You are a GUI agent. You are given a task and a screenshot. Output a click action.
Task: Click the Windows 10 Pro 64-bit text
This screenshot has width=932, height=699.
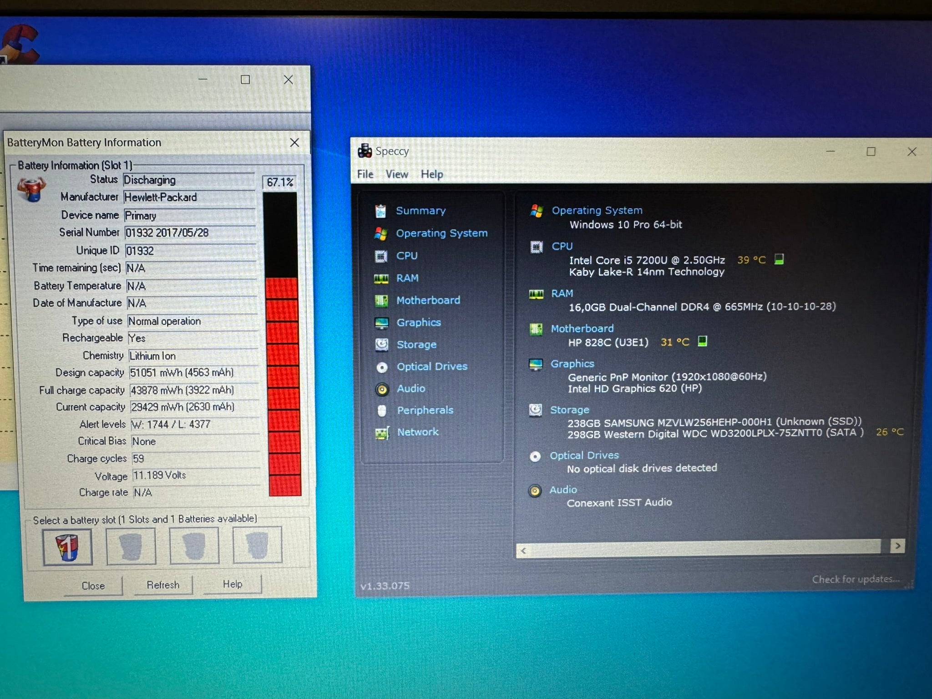pyautogui.click(x=626, y=225)
